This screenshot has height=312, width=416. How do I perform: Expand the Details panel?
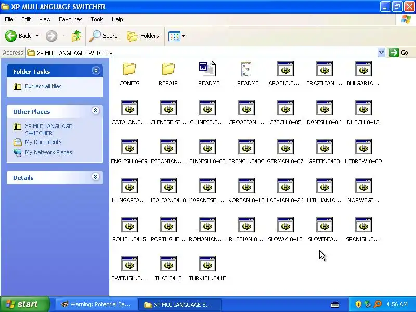click(x=95, y=177)
